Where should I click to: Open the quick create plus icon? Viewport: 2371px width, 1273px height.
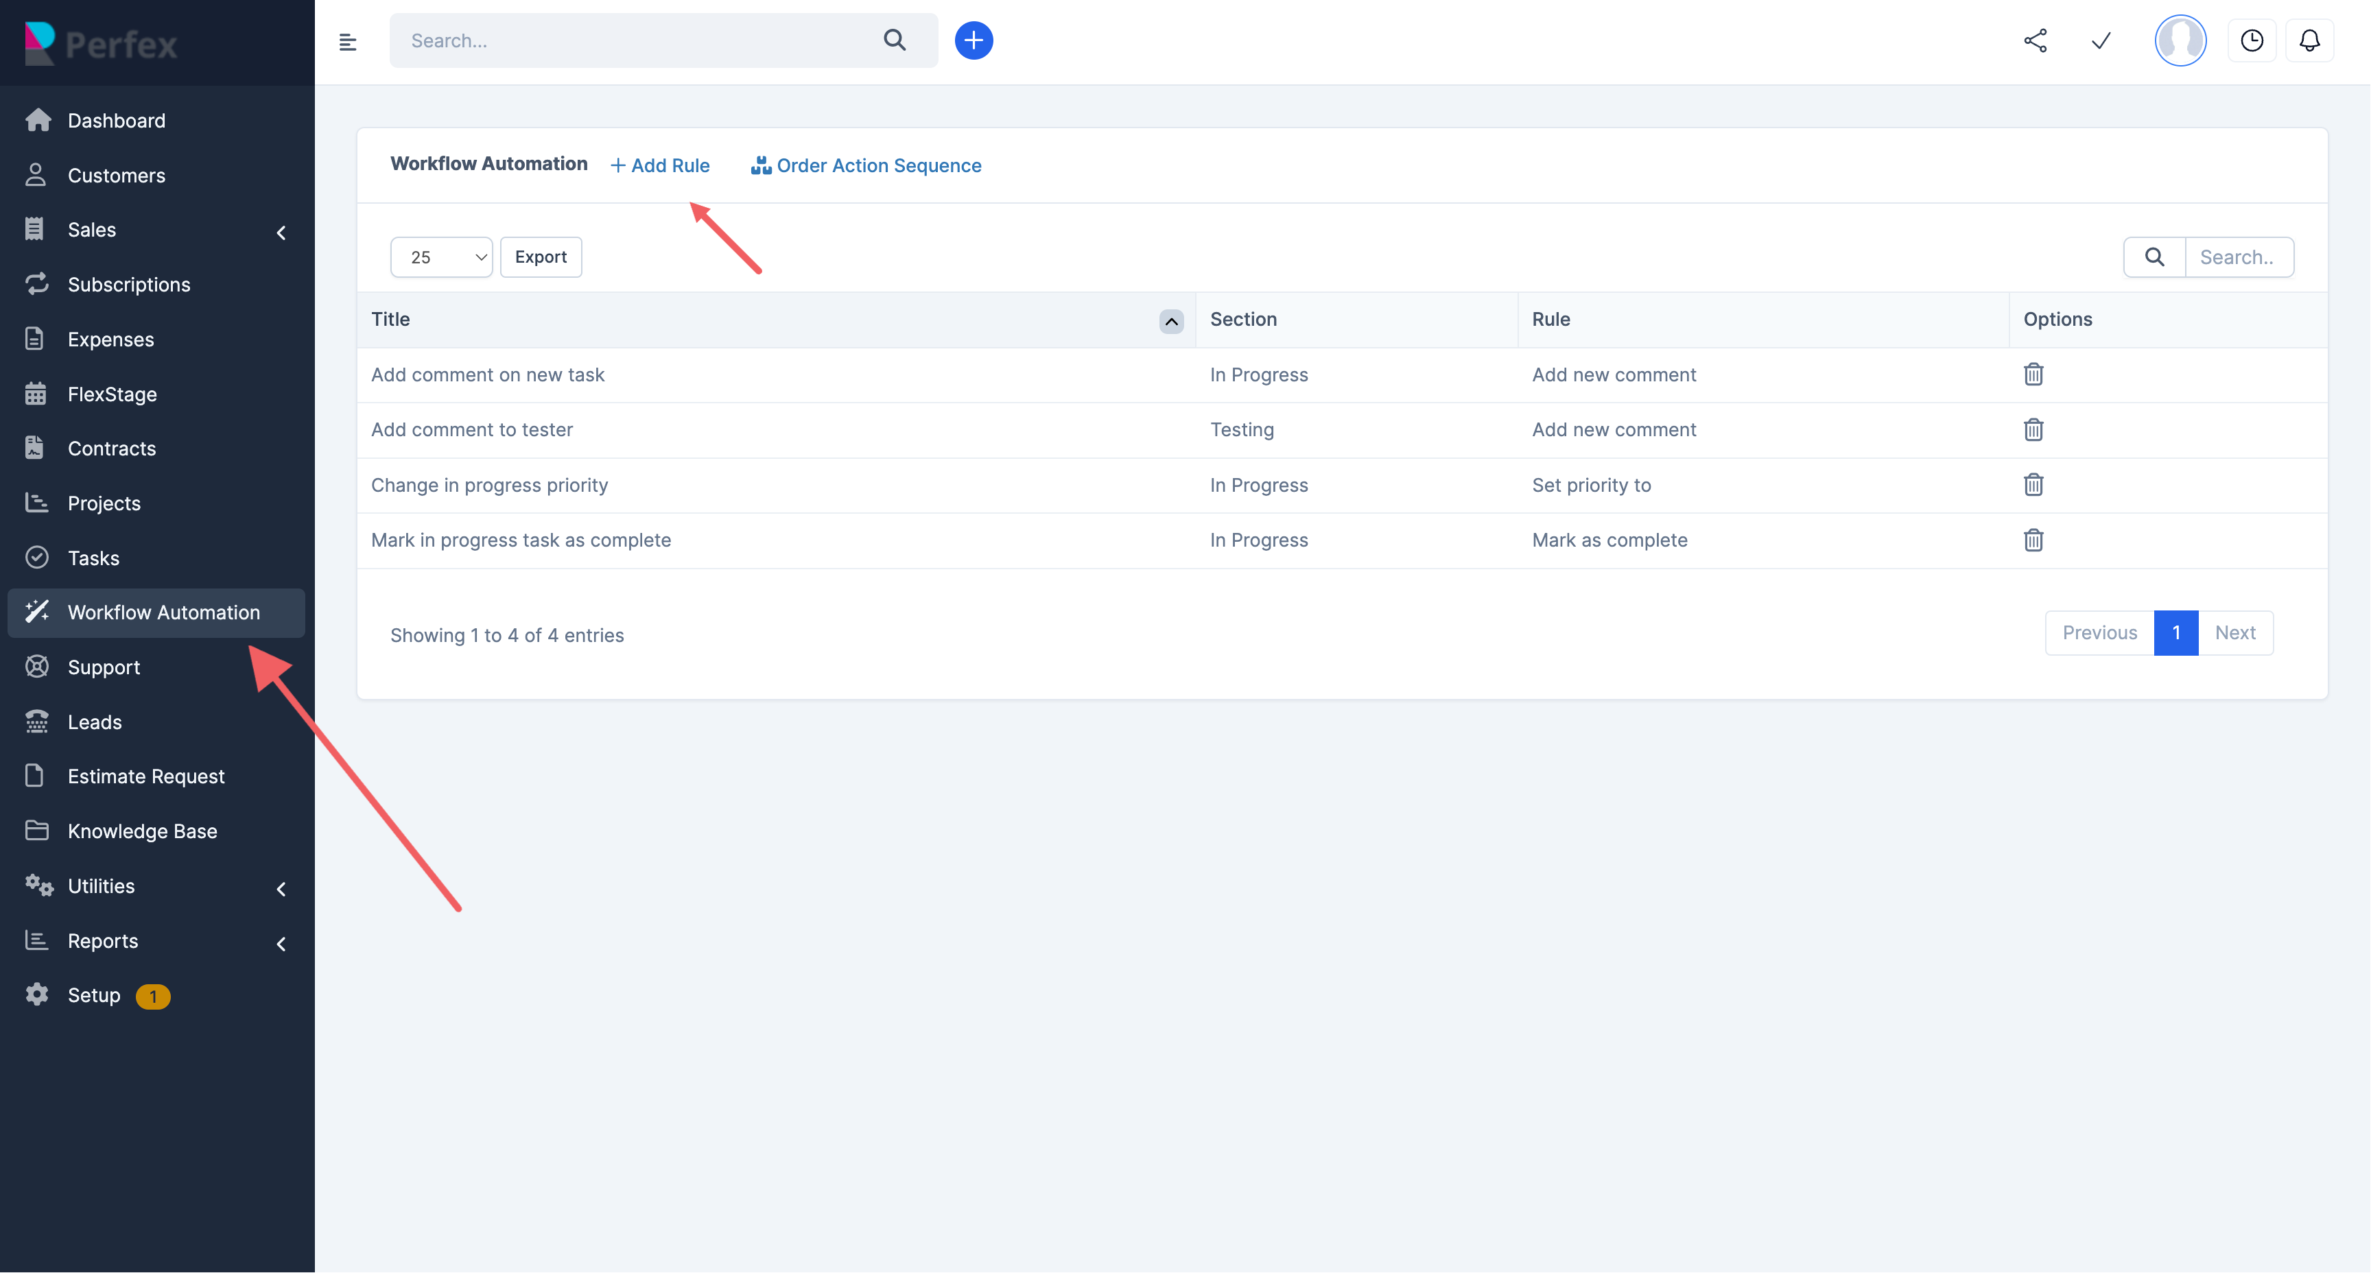click(974, 40)
